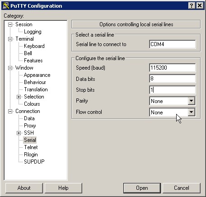Click the Cancel button
The height and width of the screenshot is (197, 206).
pyautogui.click(x=182, y=188)
